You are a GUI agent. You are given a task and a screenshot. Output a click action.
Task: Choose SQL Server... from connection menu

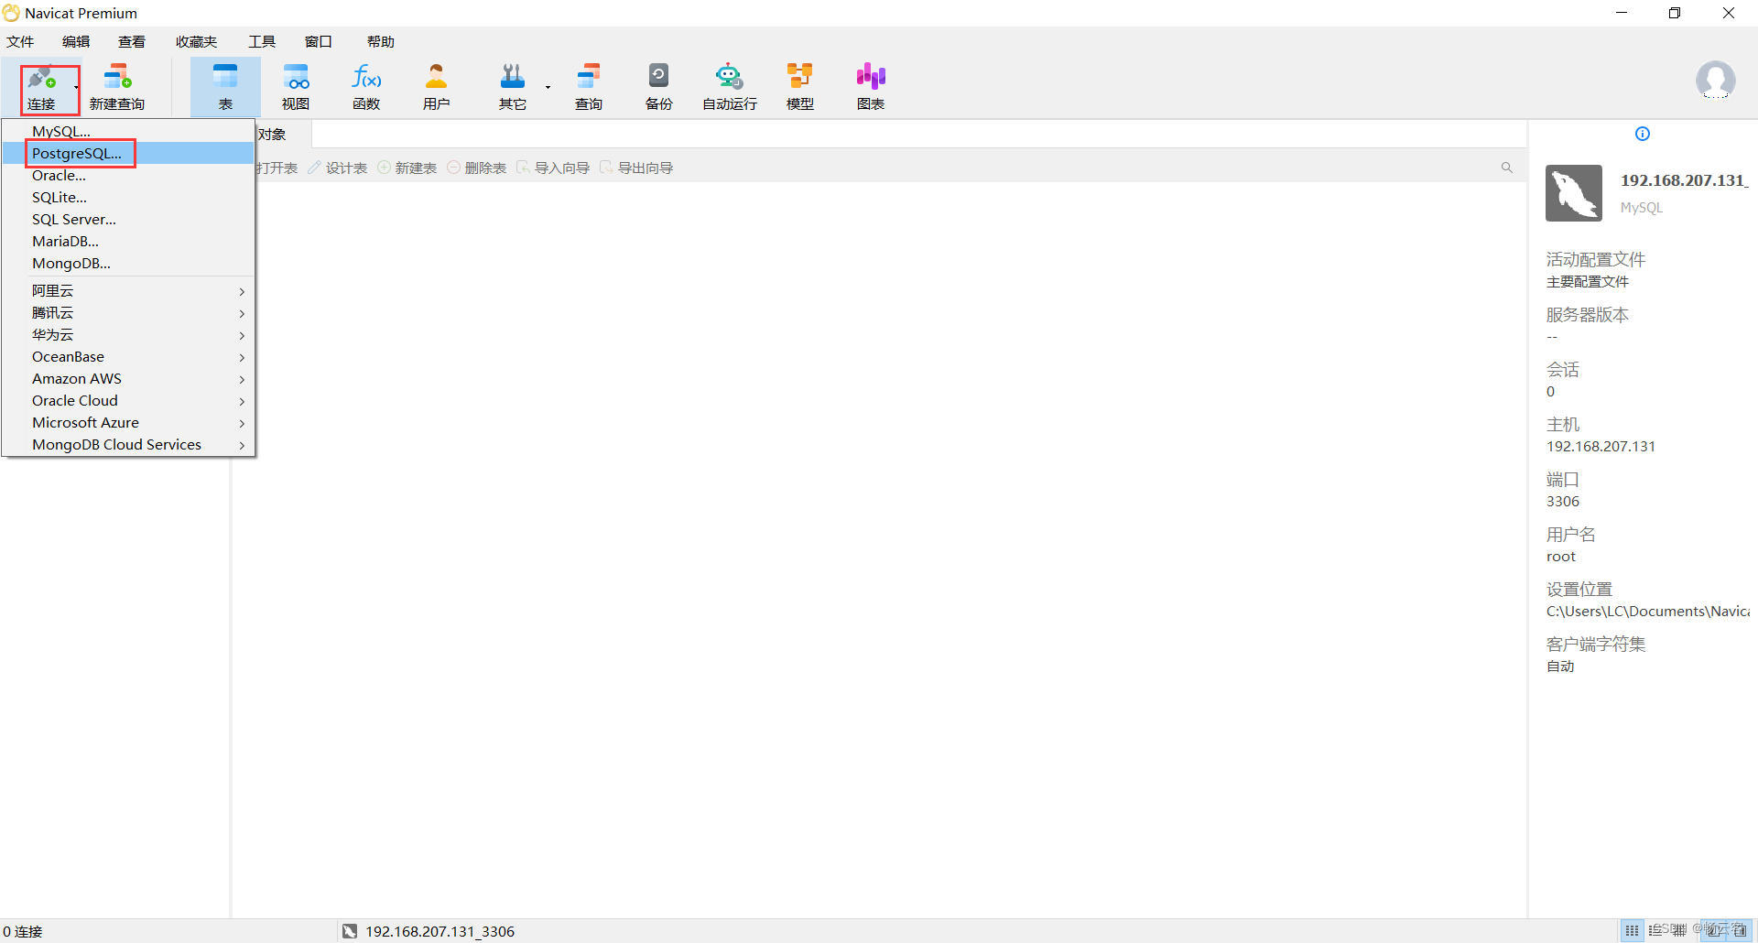128,219
